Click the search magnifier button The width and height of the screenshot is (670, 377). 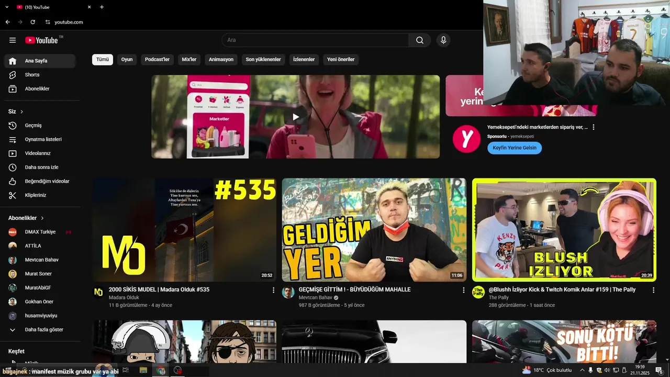tap(420, 40)
